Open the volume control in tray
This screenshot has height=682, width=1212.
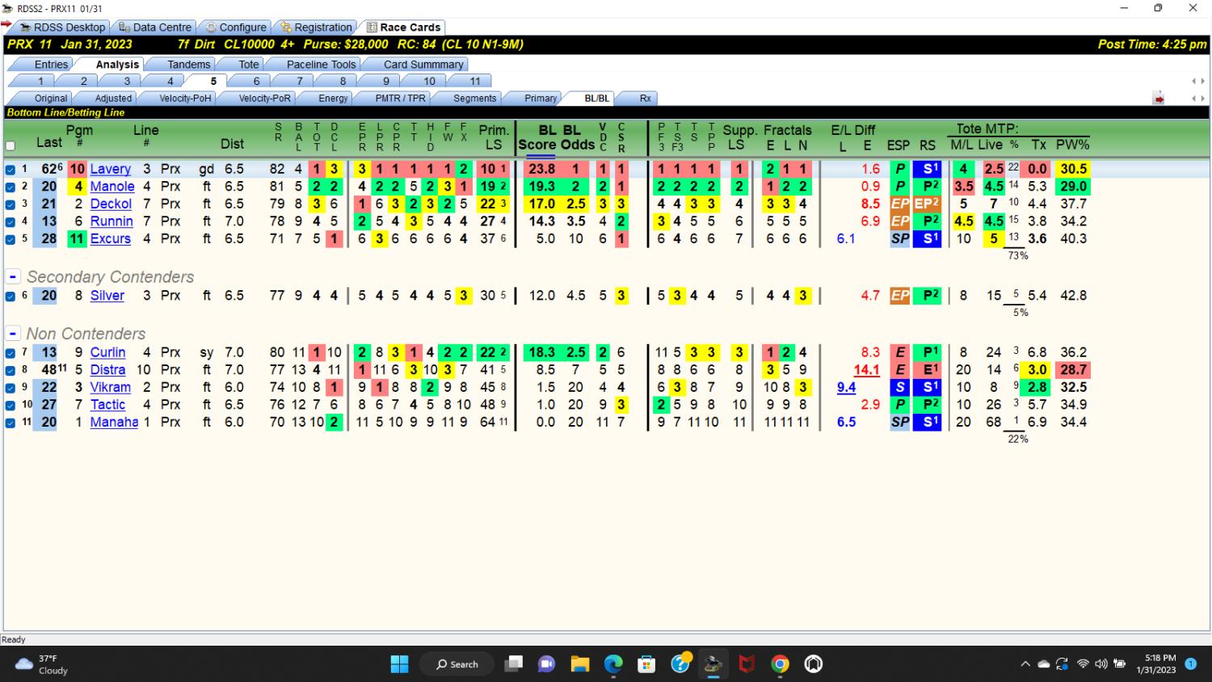click(1100, 664)
